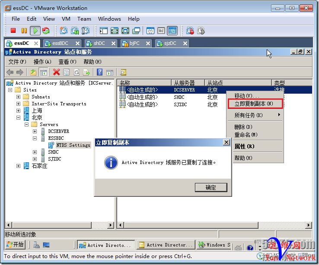Open the VMware File menu

click(16, 19)
